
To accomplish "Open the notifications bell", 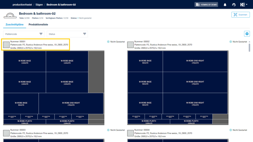I will point(225,5).
